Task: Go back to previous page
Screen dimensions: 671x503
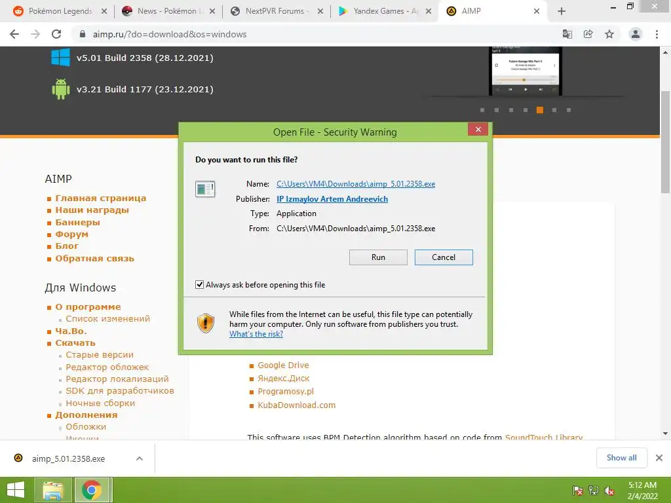Action: click(x=14, y=34)
